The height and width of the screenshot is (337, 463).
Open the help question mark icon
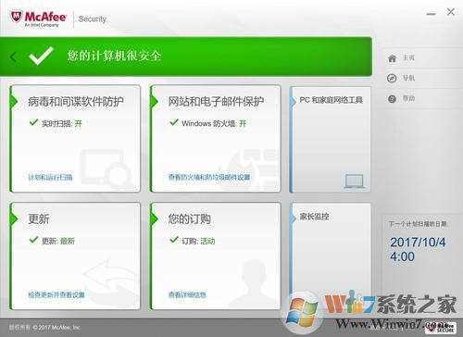click(x=392, y=99)
